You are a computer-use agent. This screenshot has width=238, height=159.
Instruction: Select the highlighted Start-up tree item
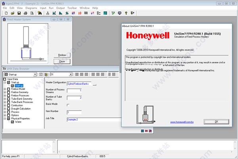[19, 86]
